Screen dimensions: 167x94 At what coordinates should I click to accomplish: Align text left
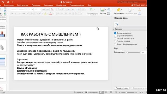[58, 13]
